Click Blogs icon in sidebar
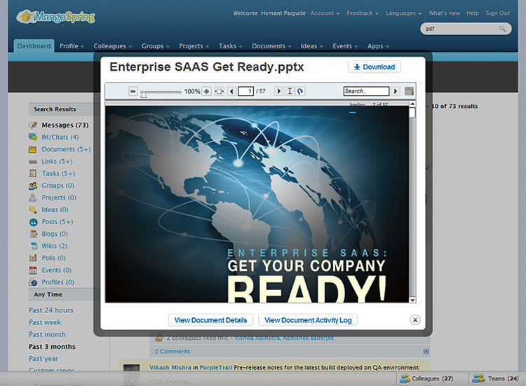Screen dimensions: 526x386 (x=34, y=234)
